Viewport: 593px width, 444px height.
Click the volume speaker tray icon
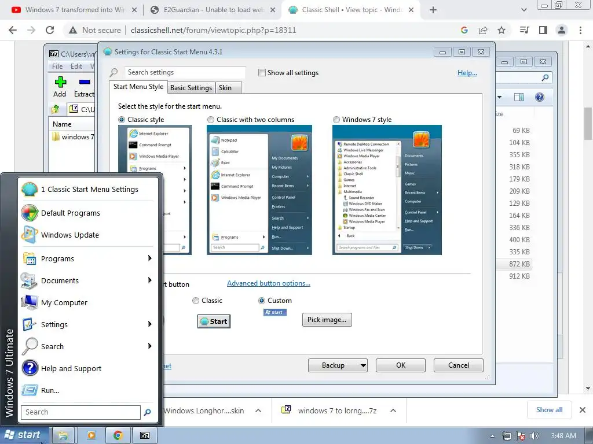pyautogui.click(x=535, y=436)
